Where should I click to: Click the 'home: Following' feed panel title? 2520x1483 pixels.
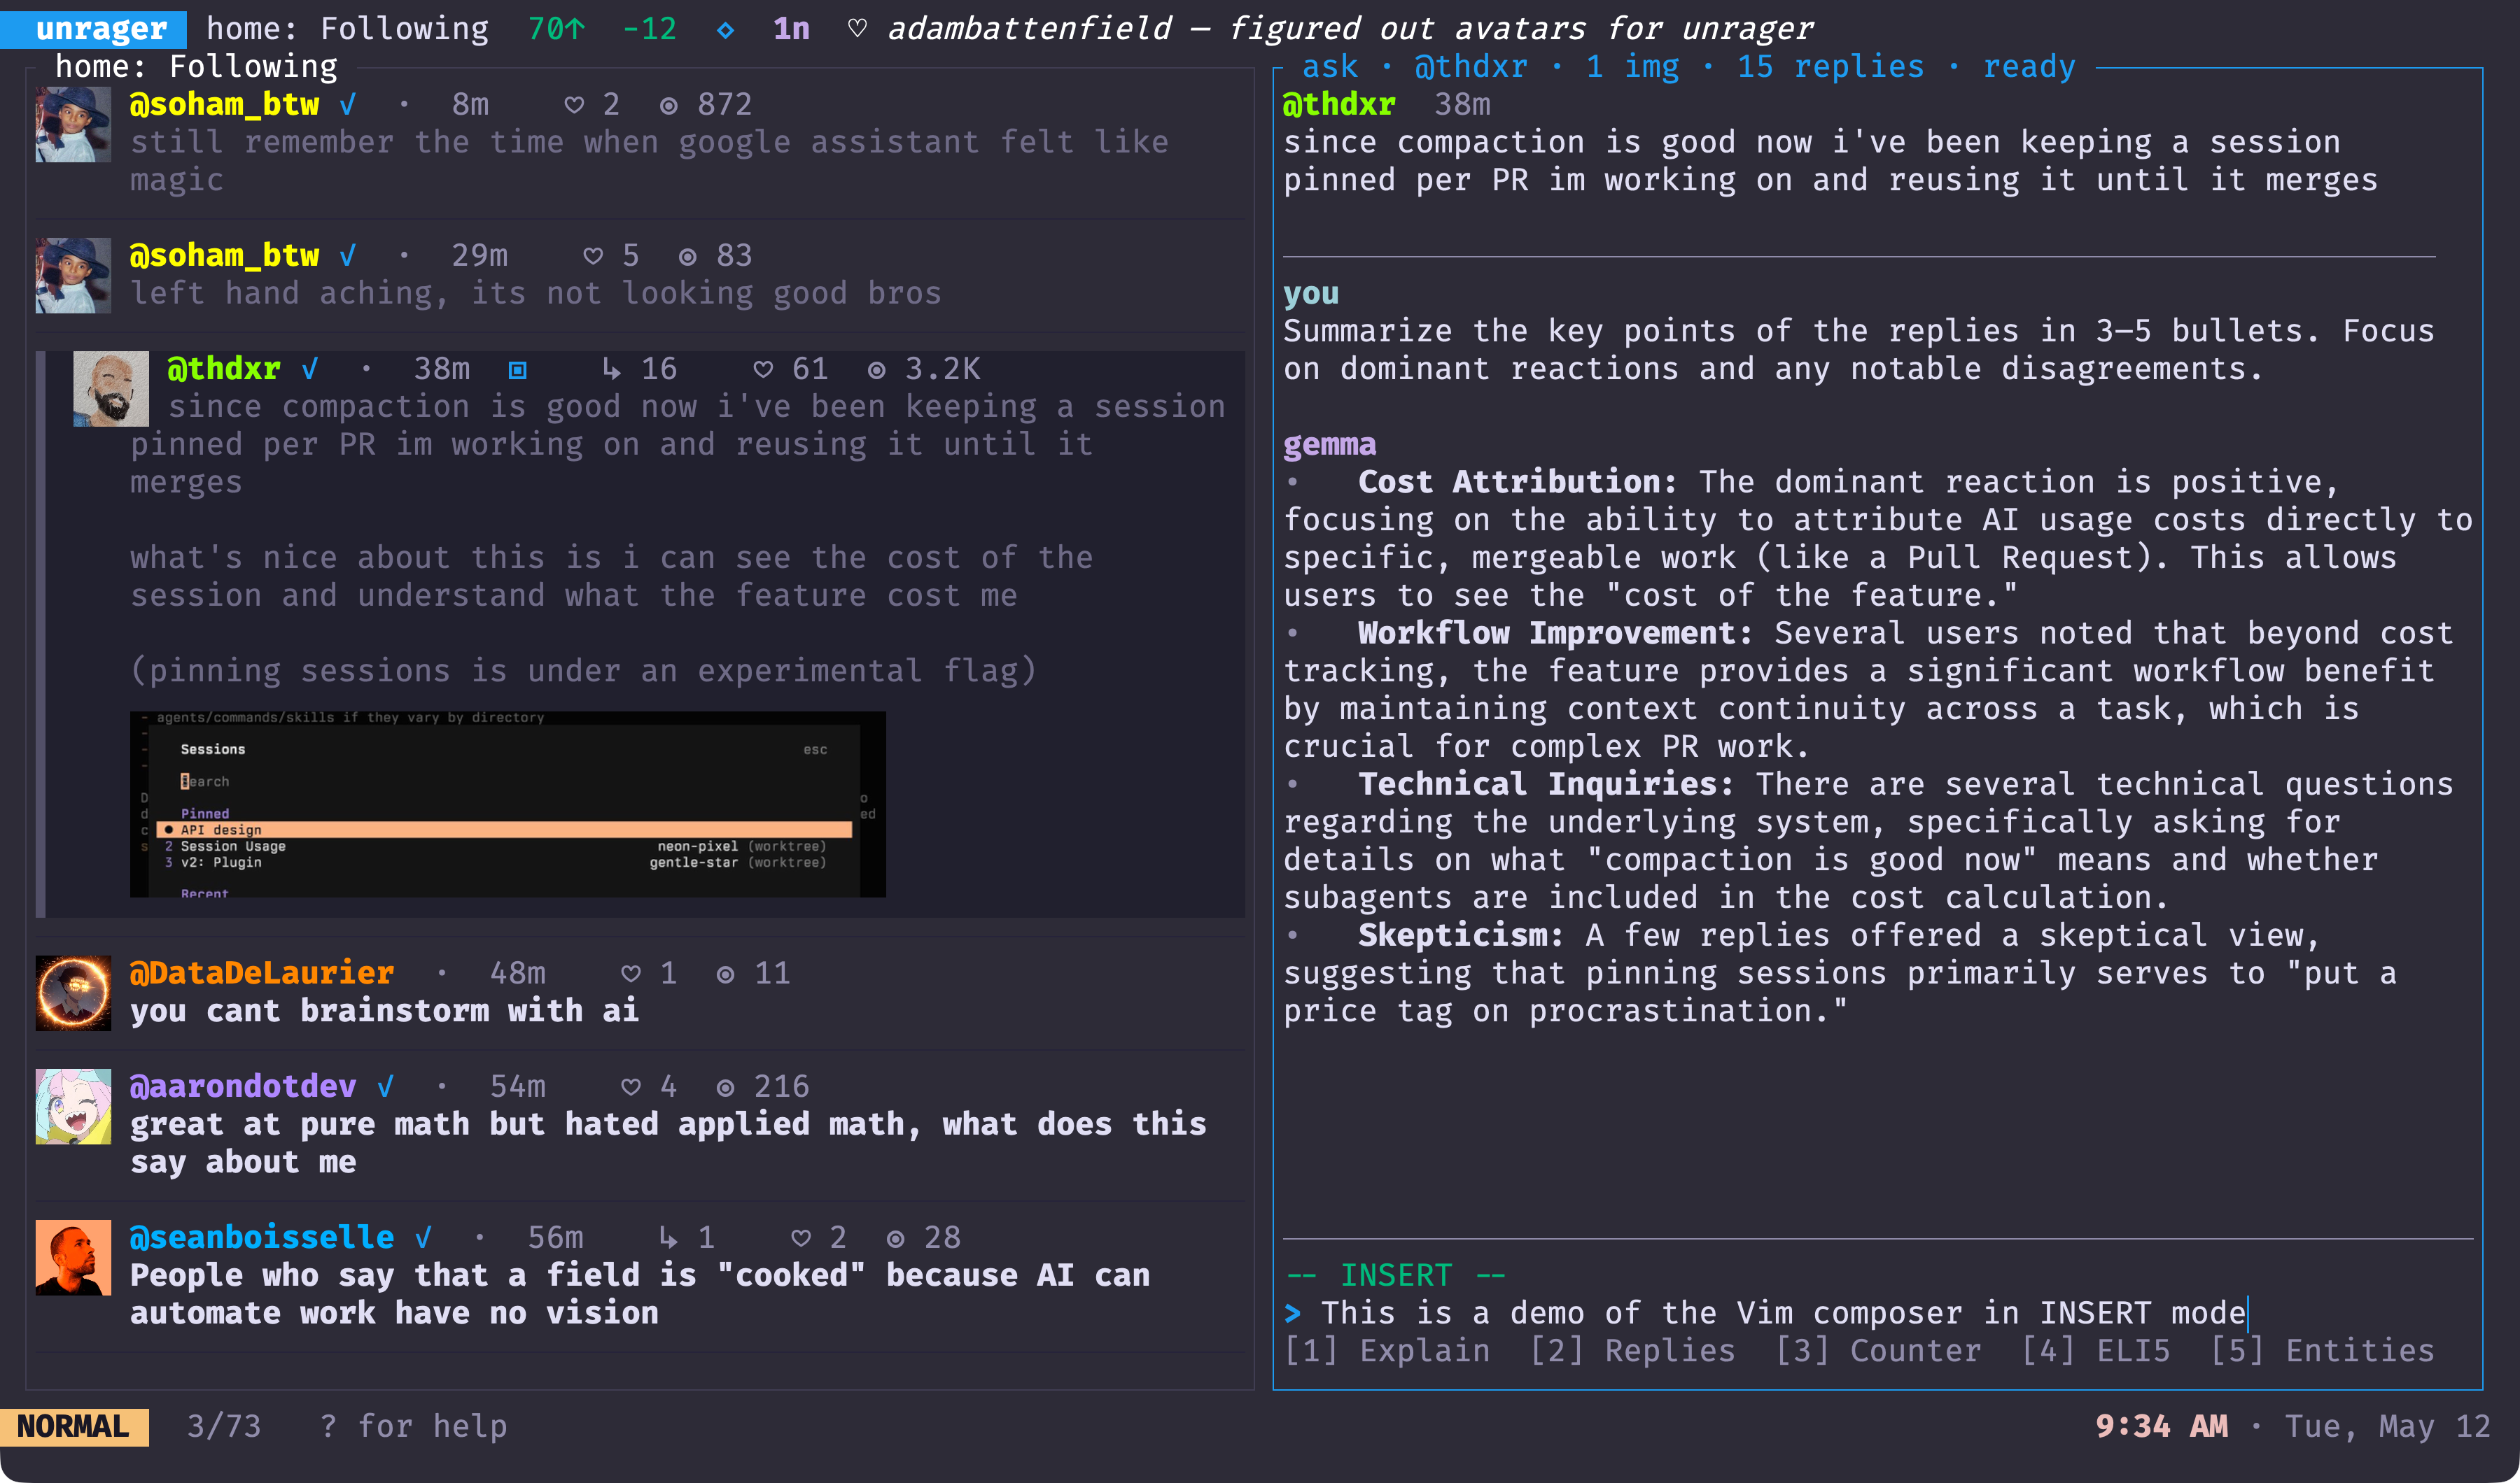(x=196, y=66)
